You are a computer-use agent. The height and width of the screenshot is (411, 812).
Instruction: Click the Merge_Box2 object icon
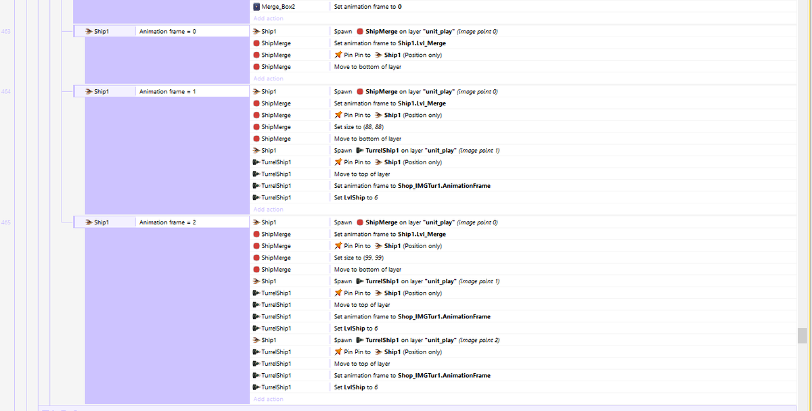click(x=256, y=7)
